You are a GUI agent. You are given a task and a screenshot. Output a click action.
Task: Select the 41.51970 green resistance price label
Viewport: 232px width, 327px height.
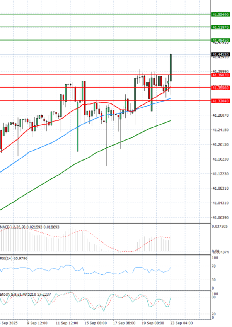tap(220, 27)
